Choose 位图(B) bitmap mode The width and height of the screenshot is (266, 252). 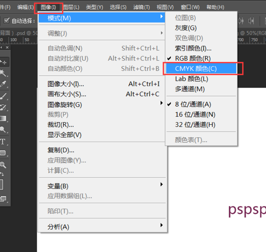tap(201, 18)
